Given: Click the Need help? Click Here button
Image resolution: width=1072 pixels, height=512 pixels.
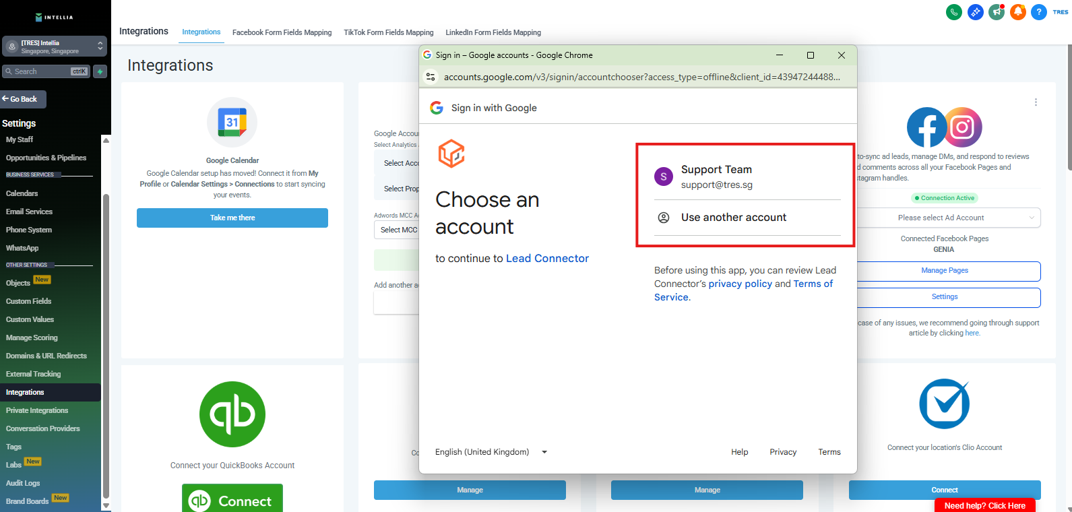Looking at the screenshot, I should 985,505.
